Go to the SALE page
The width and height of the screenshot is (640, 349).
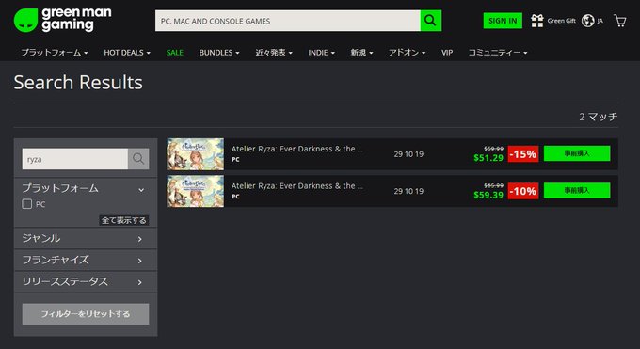175,53
